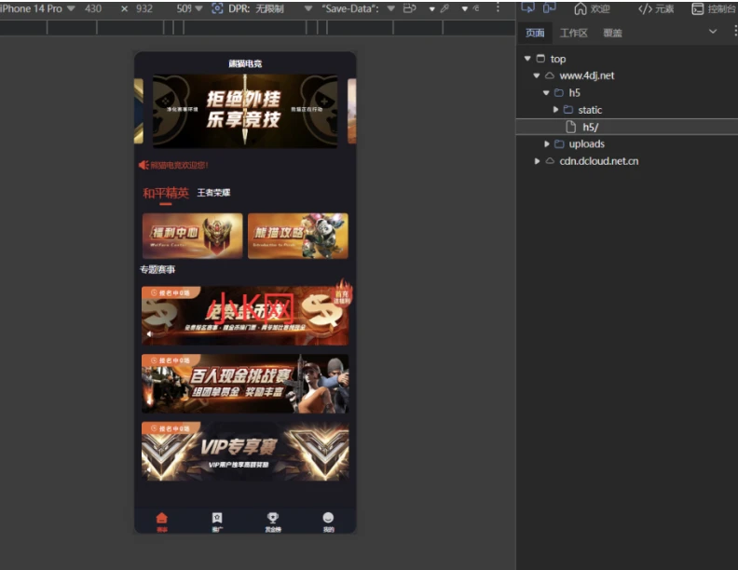Collapse the top tree node

pyautogui.click(x=527, y=59)
